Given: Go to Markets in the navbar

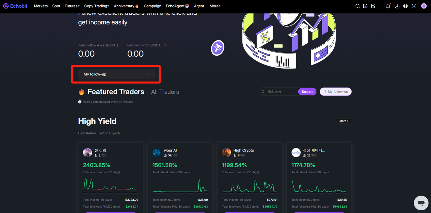Looking at the screenshot, I should [x=41, y=6].
